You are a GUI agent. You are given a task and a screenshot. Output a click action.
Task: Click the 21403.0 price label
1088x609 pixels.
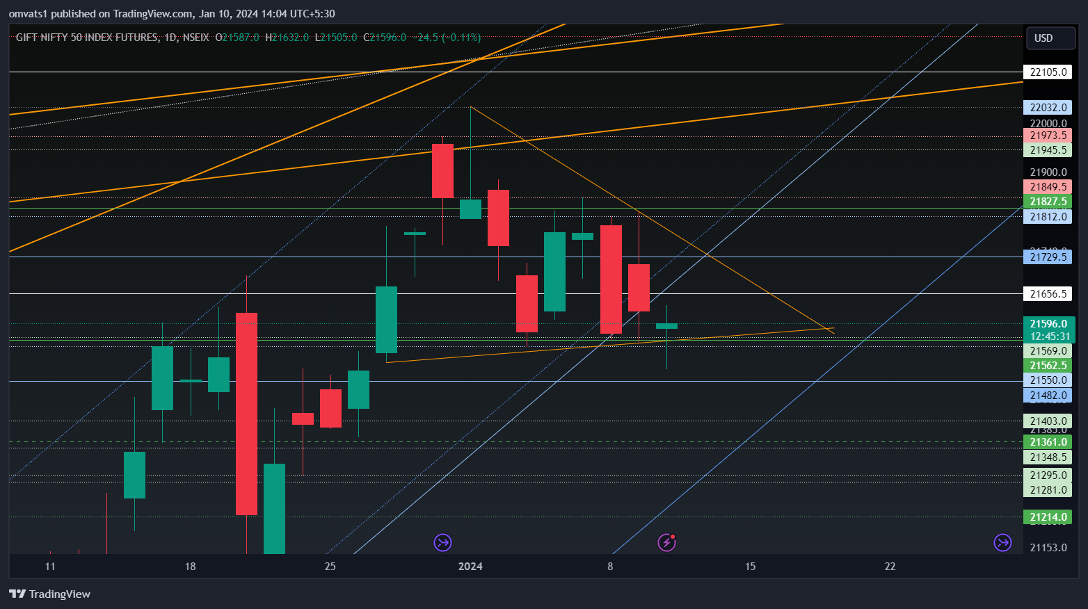click(1048, 421)
